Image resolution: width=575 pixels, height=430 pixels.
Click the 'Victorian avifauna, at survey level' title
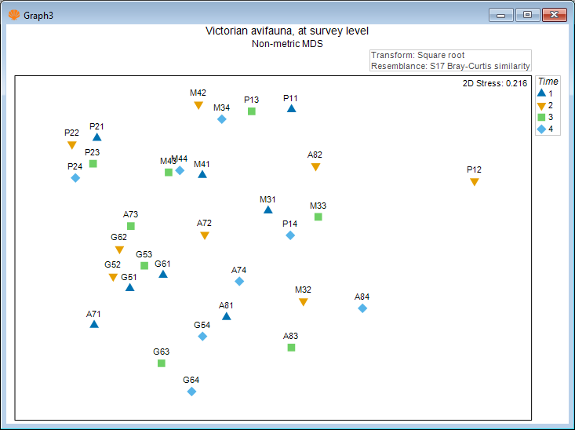287,31
